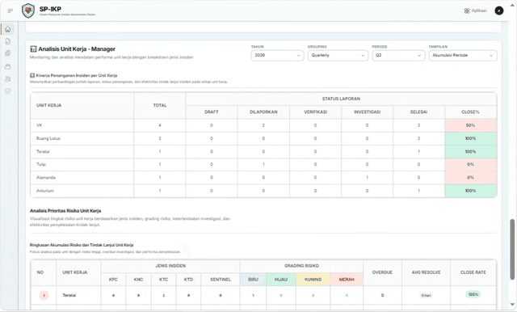Click the VERIFIKASI column header
The image size is (517, 312).
315,112
